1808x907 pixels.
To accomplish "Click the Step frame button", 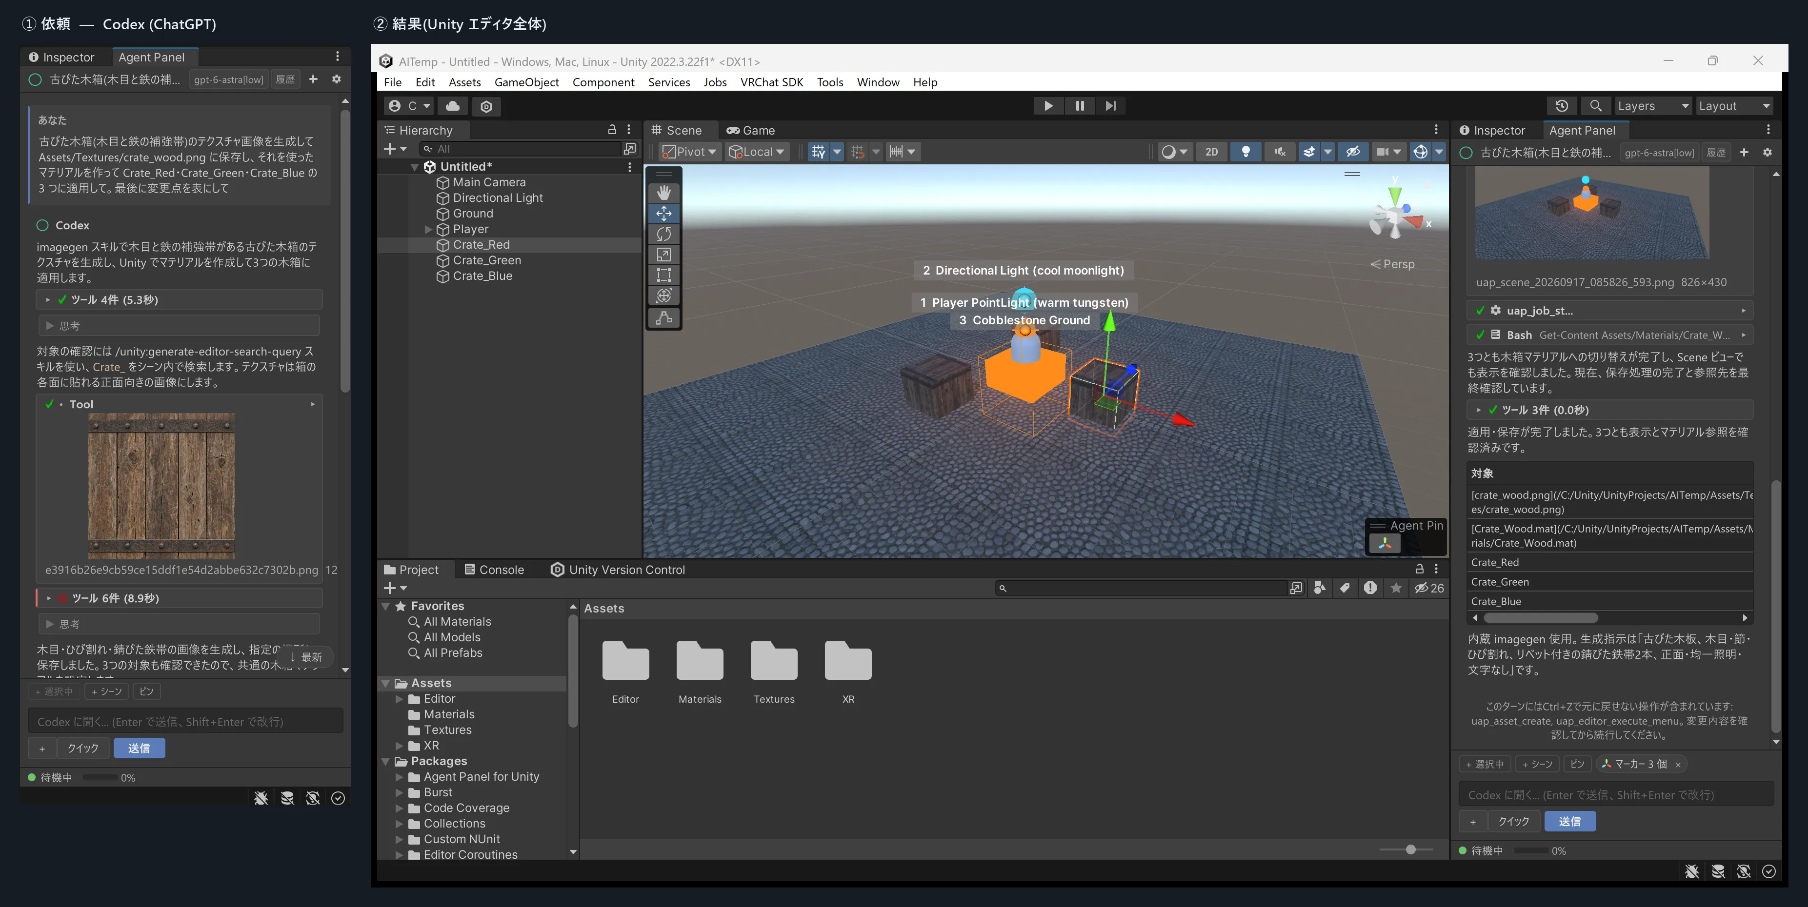I will (1110, 106).
